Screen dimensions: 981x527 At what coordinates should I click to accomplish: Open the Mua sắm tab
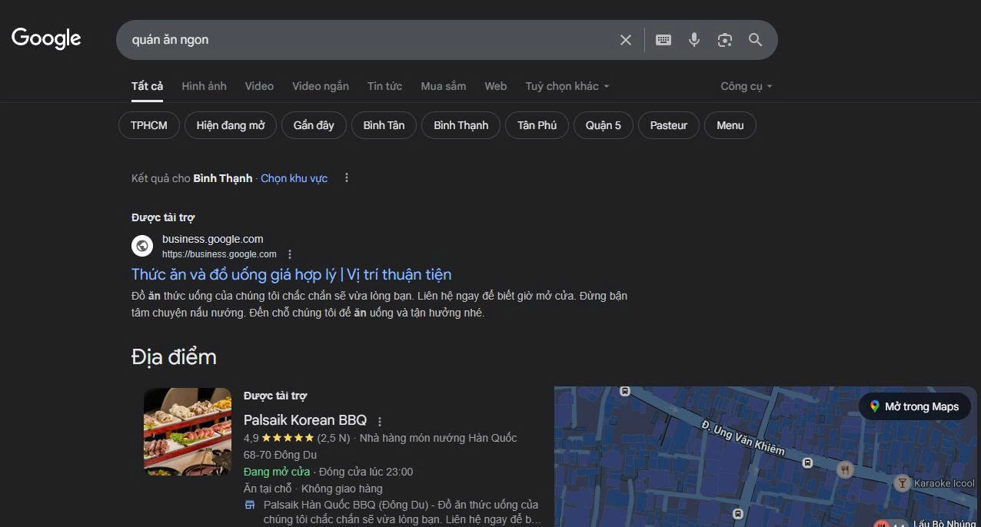pos(443,86)
